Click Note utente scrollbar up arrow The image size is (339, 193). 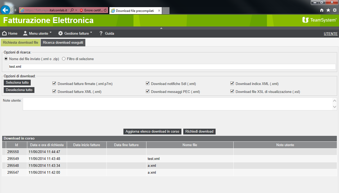coord(335,101)
